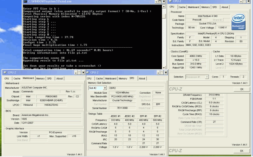The height and width of the screenshot is (157, 253).
Task: Click motherboard manufacturer ASUSTeK Computer INC.
Action: (51, 88)
